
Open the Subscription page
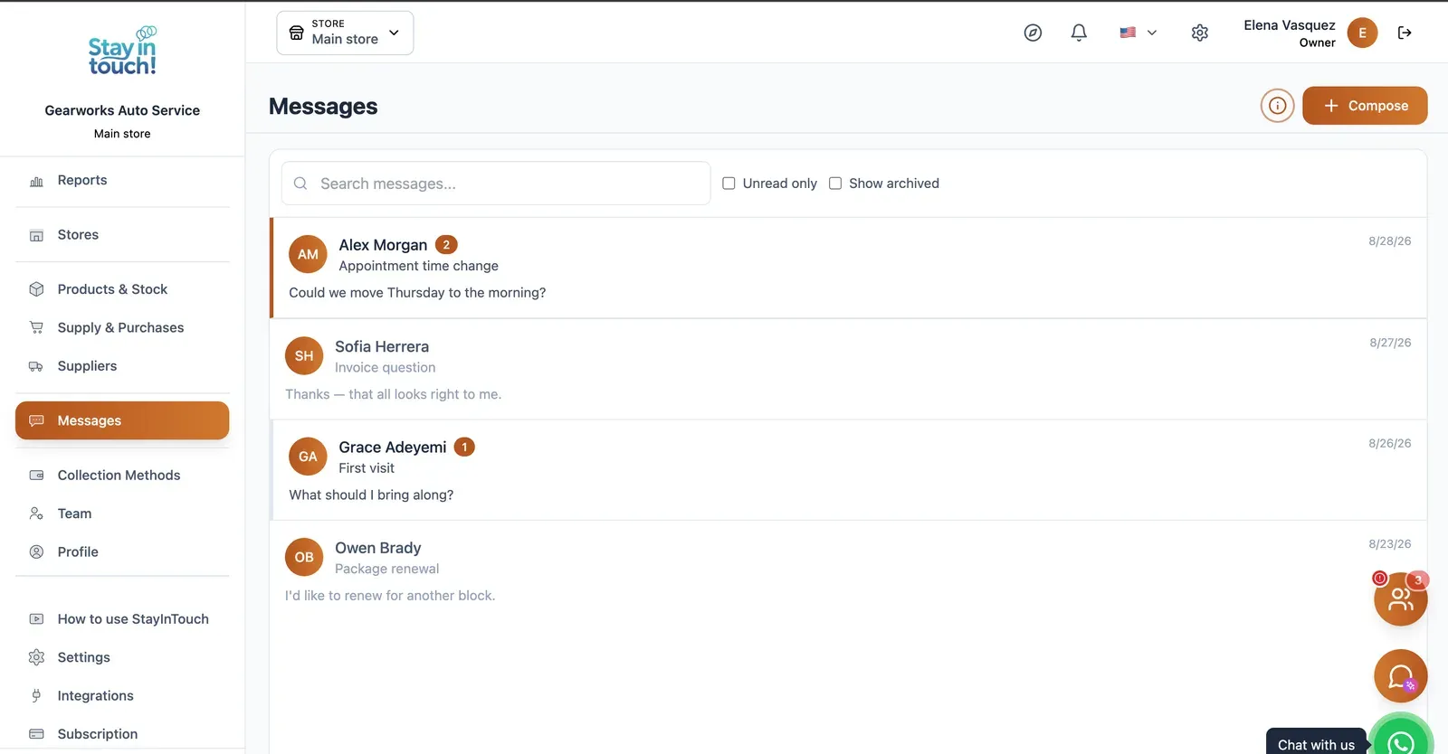click(x=122, y=734)
